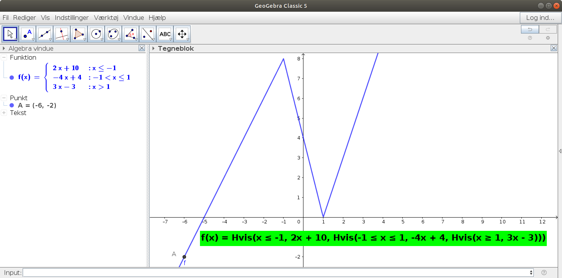
Task: Collapse the Funktion tree group
Action: [x=4, y=57]
